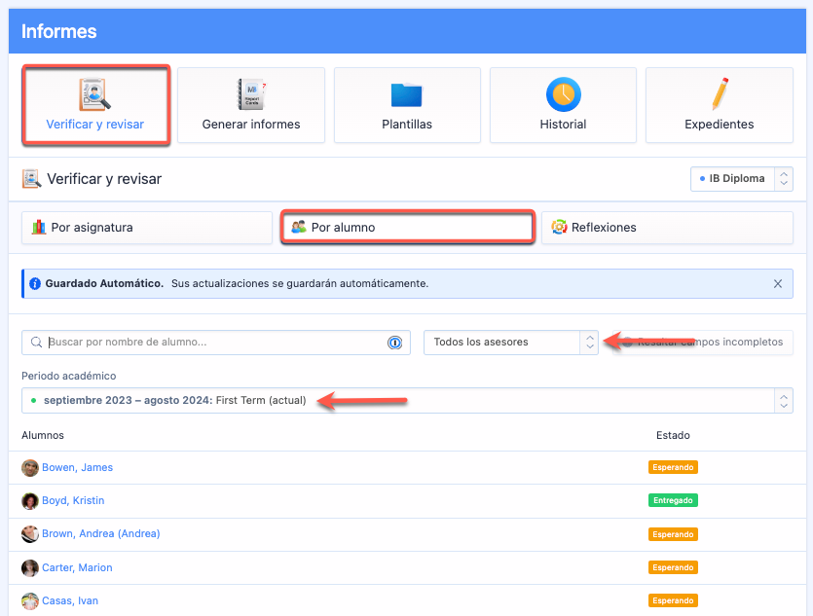This screenshot has width=813, height=616.
Task: Open the Plantillas folder icon
Action: point(406,95)
